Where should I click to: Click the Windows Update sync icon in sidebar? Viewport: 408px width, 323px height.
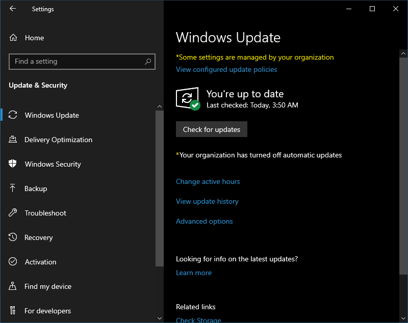tap(13, 115)
